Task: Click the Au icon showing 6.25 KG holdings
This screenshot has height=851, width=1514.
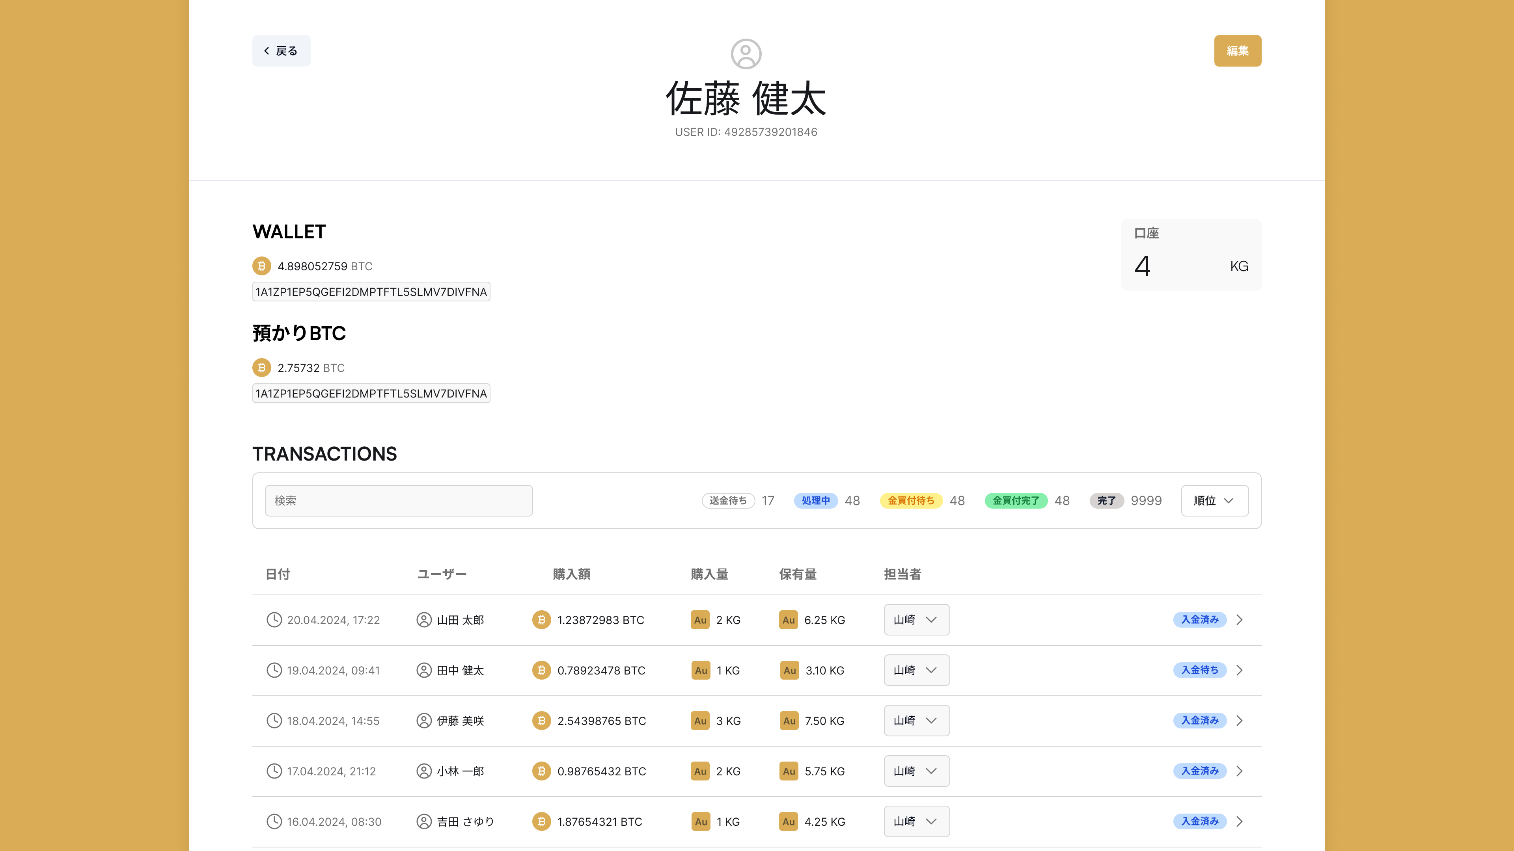Action: [x=788, y=620]
